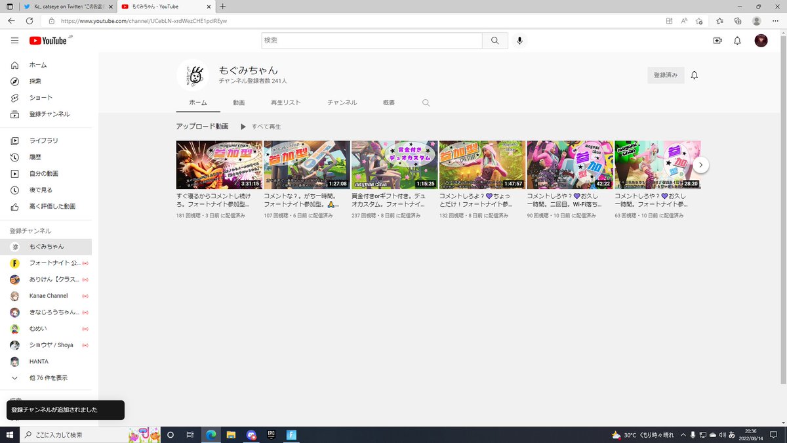
Task: Select the ホーム channel tab
Action: 198,103
